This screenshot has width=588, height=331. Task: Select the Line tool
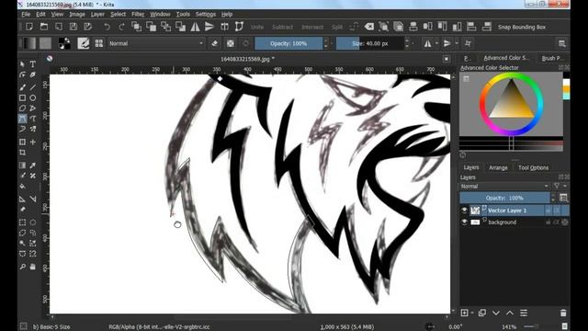(33, 87)
